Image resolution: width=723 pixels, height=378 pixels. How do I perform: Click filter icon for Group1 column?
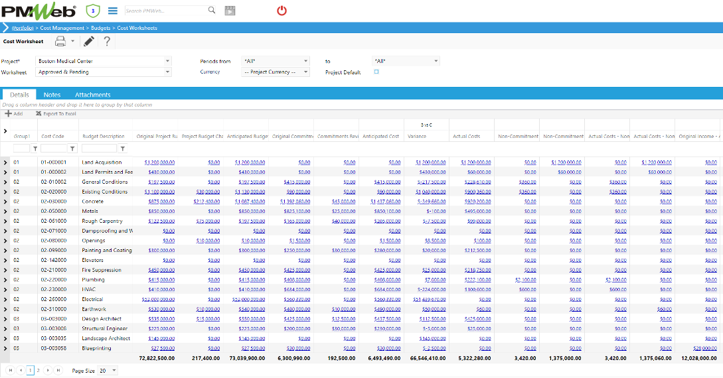click(35, 149)
